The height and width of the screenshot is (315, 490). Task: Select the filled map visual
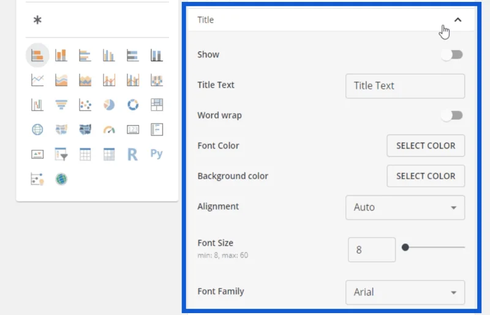tap(61, 129)
